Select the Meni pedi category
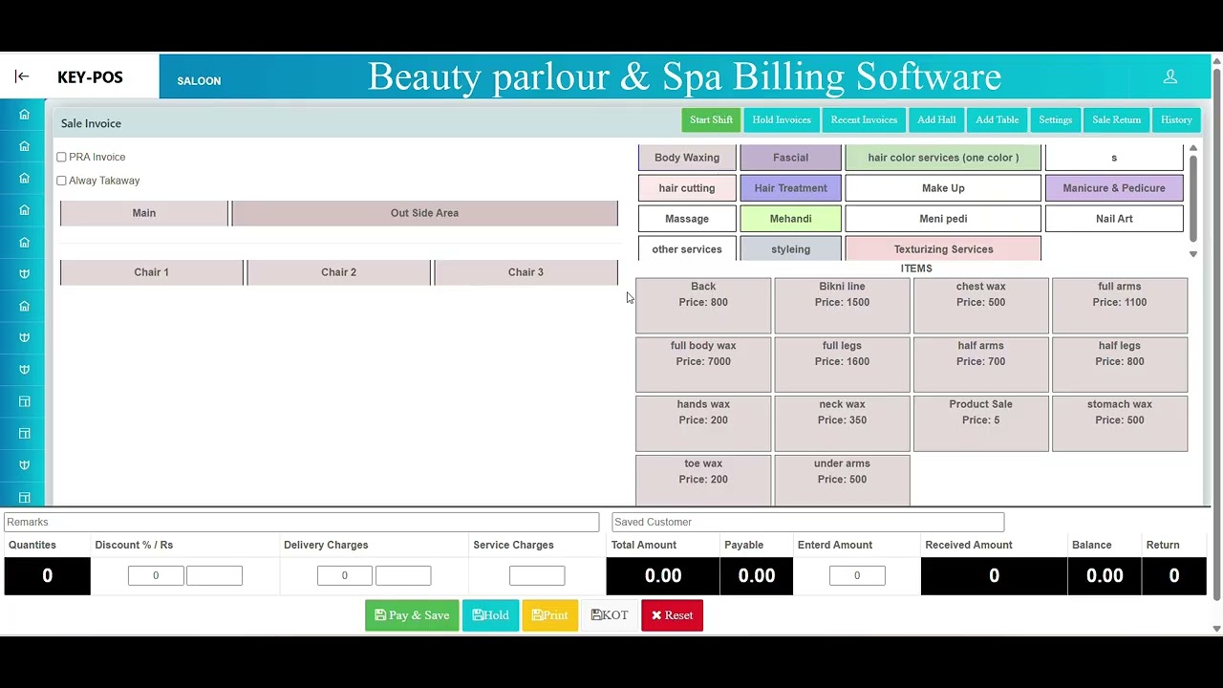Screen dimensions: 1223x688 [943, 219]
